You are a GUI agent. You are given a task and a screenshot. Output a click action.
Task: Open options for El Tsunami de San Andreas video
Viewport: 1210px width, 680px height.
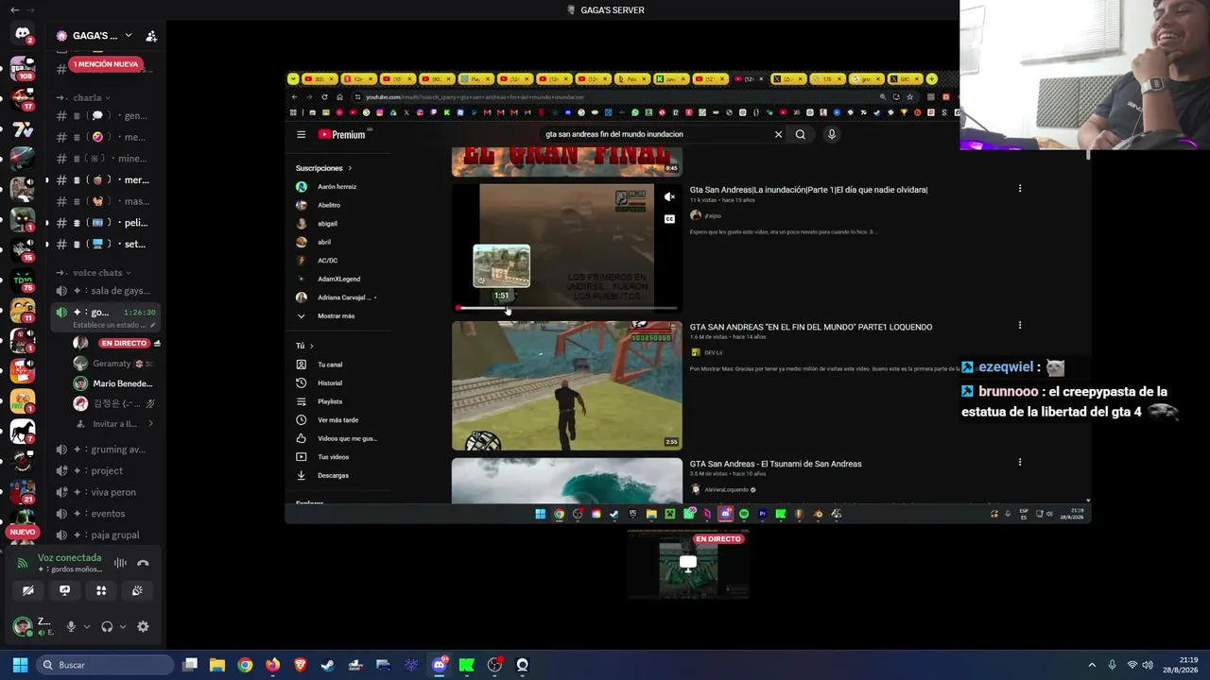click(1019, 463)
